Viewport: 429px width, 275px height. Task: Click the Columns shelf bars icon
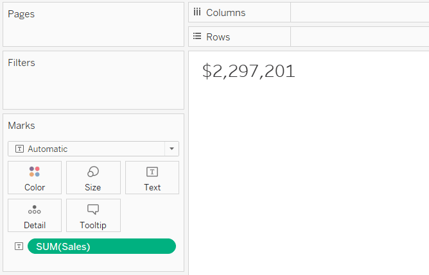197,12
